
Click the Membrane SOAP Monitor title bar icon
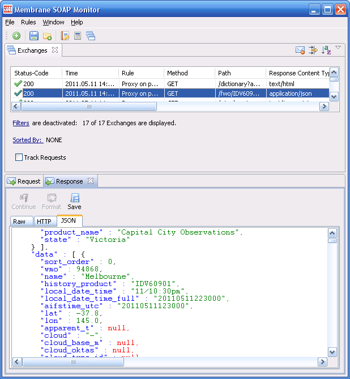(8, 9)
